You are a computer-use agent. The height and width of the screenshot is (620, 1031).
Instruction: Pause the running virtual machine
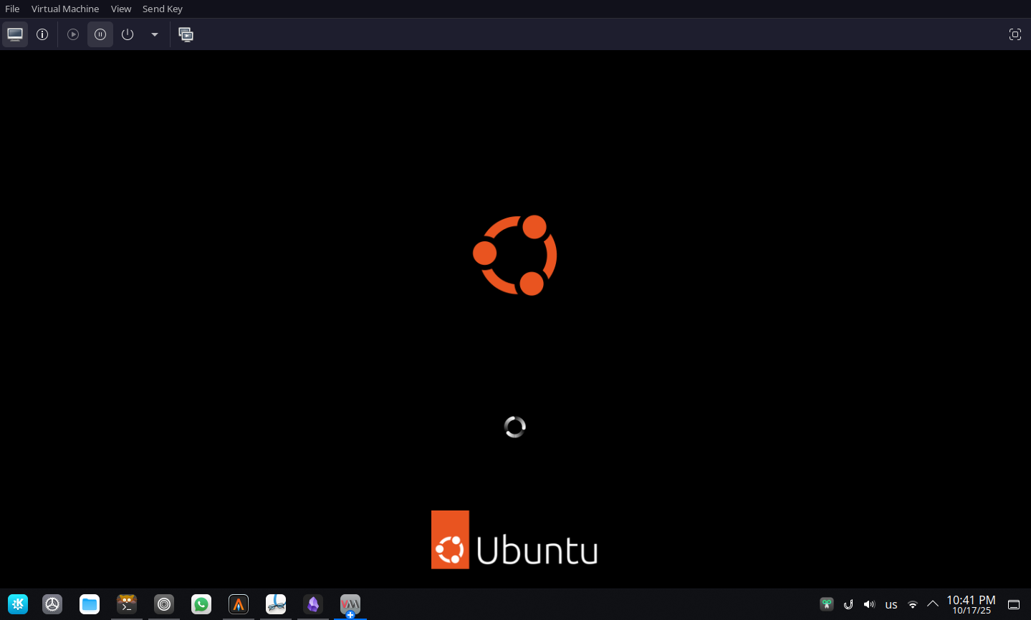(100, 34)
